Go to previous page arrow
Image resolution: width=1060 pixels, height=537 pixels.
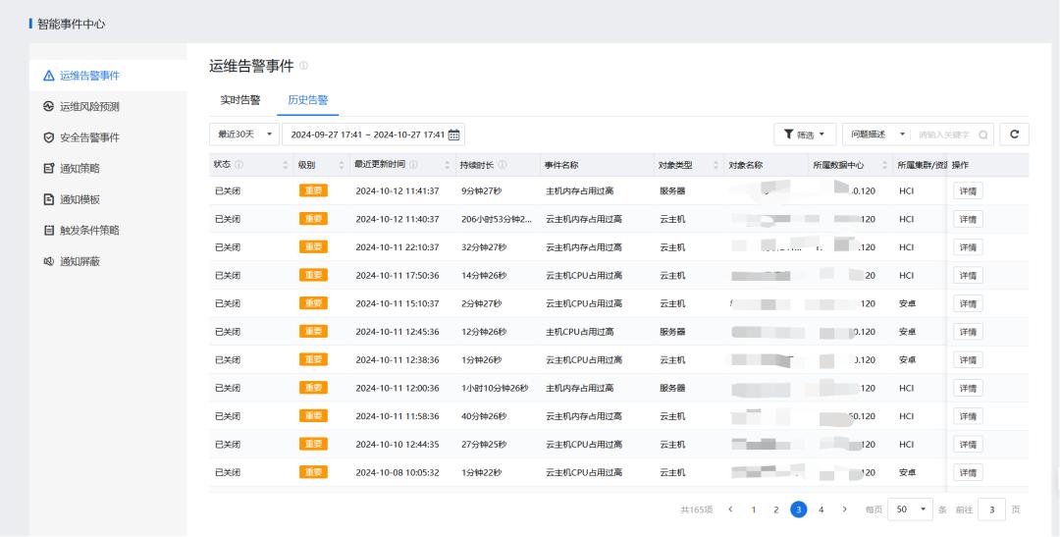tap(730, 510)
